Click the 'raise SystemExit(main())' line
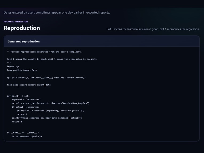The width and height of the screenshot is (204, 153). (27, 136)
